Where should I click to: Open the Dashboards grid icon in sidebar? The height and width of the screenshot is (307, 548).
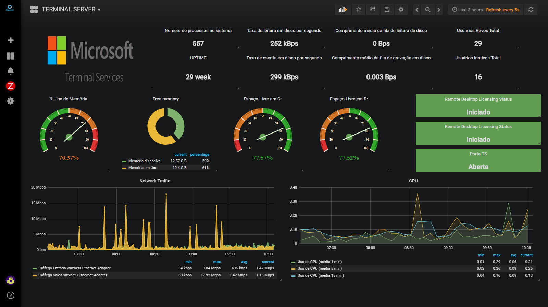(11, 56)
